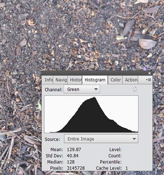This screenshot has width=164, height=175.
Task: Switch to the Info tab
Action: coord(48,80)
